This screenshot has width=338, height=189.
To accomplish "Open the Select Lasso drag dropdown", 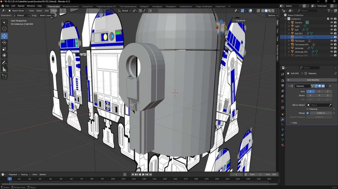I will coord(47,15).
